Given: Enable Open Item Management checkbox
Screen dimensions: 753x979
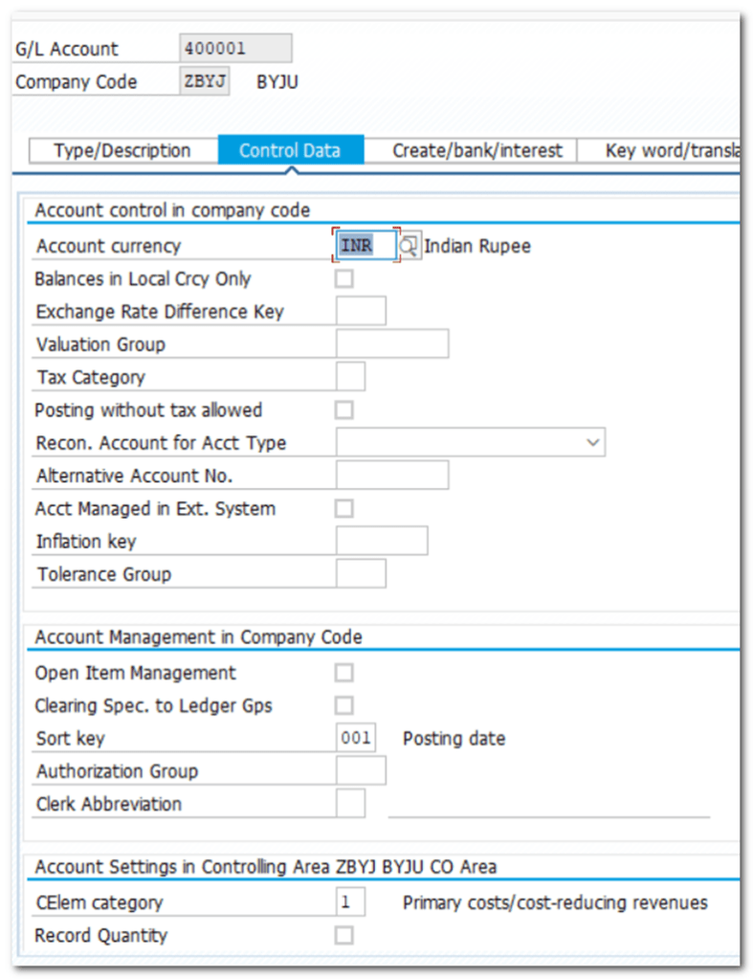Looking at the screenshot, I should (343, 673).
